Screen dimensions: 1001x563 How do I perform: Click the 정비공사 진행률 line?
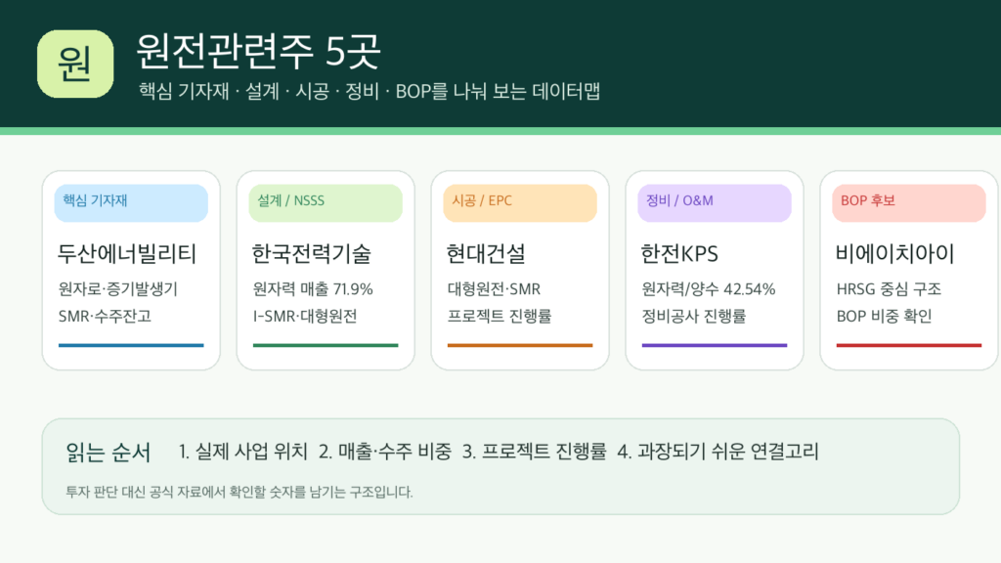(x=694, y=316)
